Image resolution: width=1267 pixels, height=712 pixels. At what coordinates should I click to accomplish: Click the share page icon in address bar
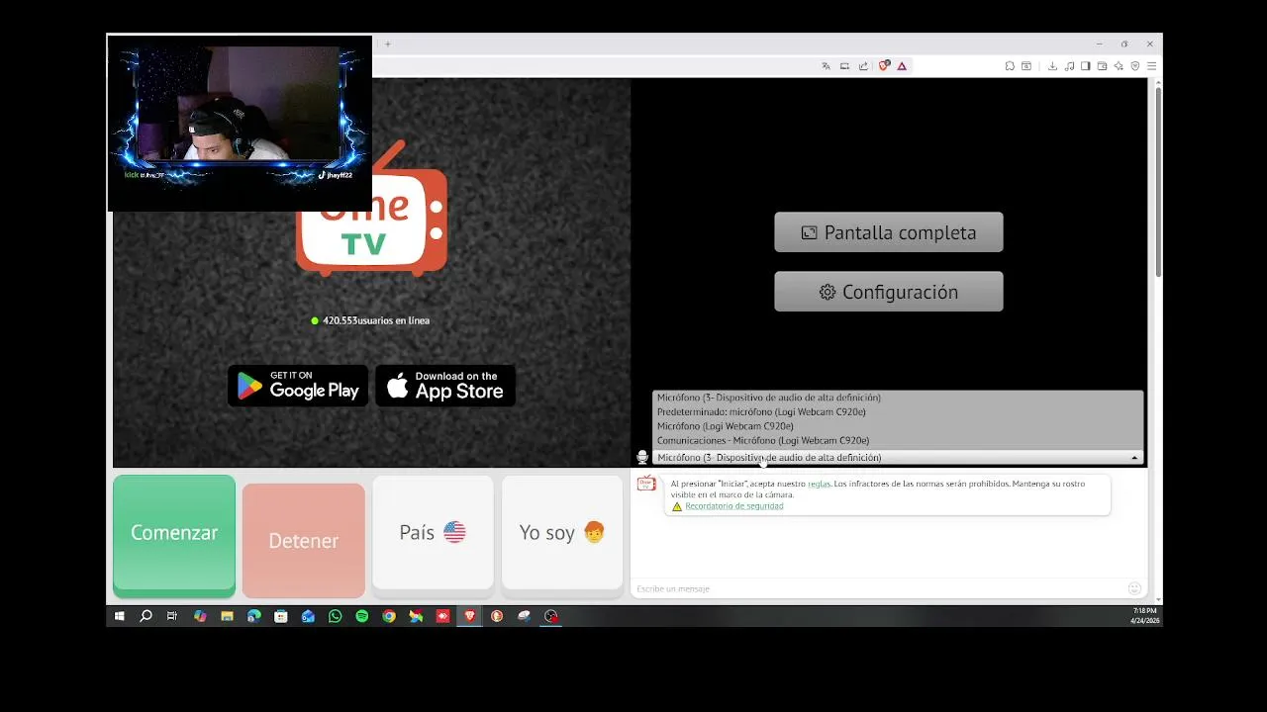click(x=863, y=66)
